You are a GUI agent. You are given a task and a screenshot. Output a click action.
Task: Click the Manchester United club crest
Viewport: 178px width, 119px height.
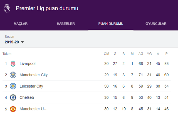13,109
